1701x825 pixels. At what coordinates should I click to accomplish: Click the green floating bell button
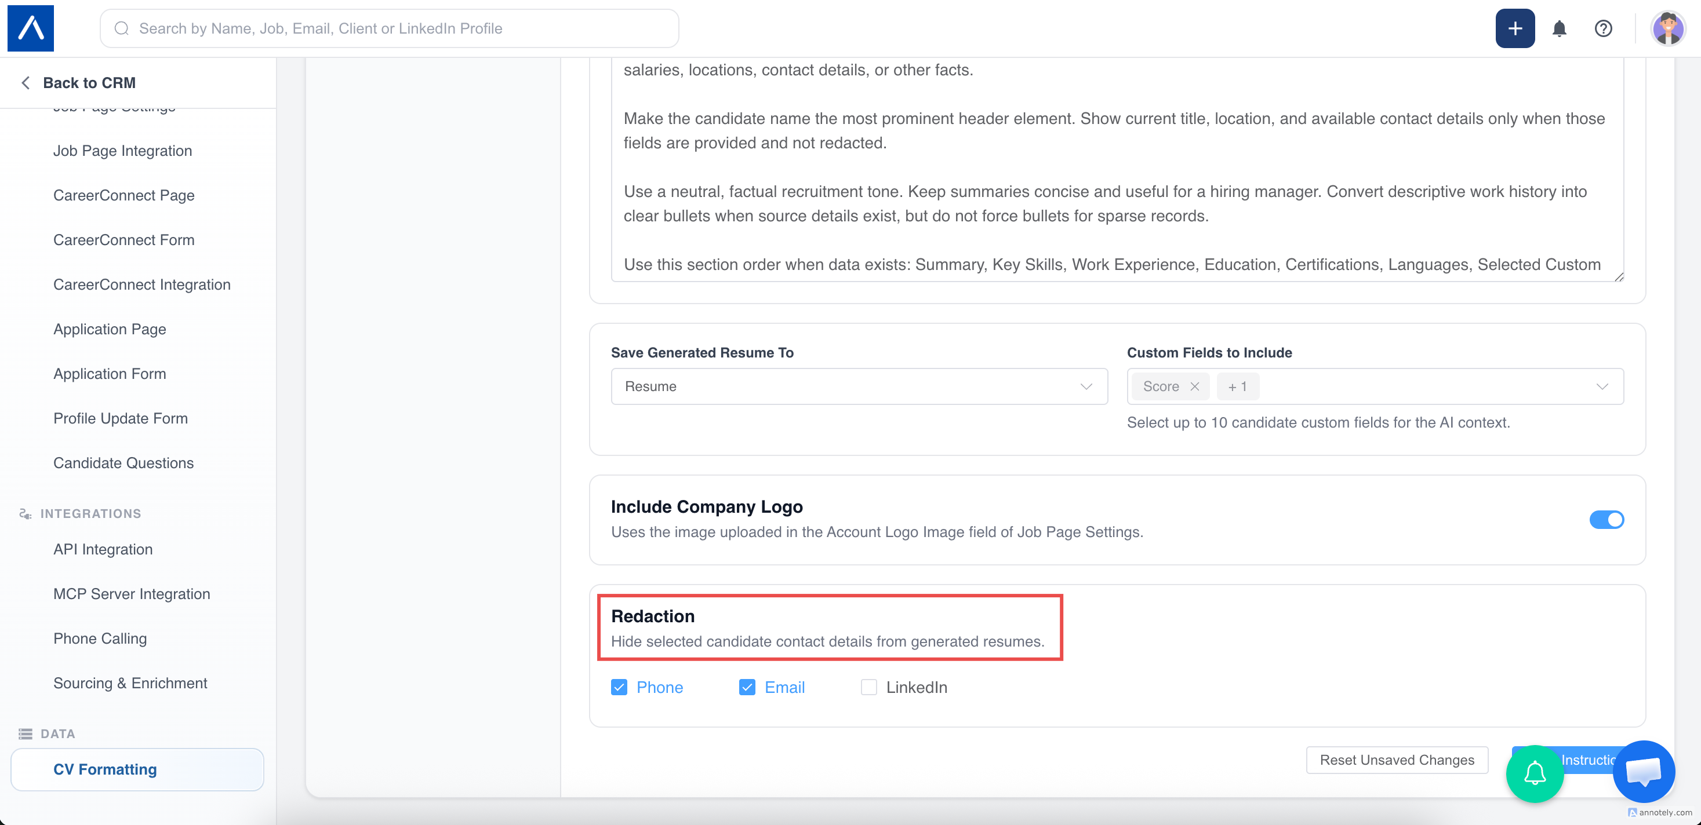[1535, 773]
